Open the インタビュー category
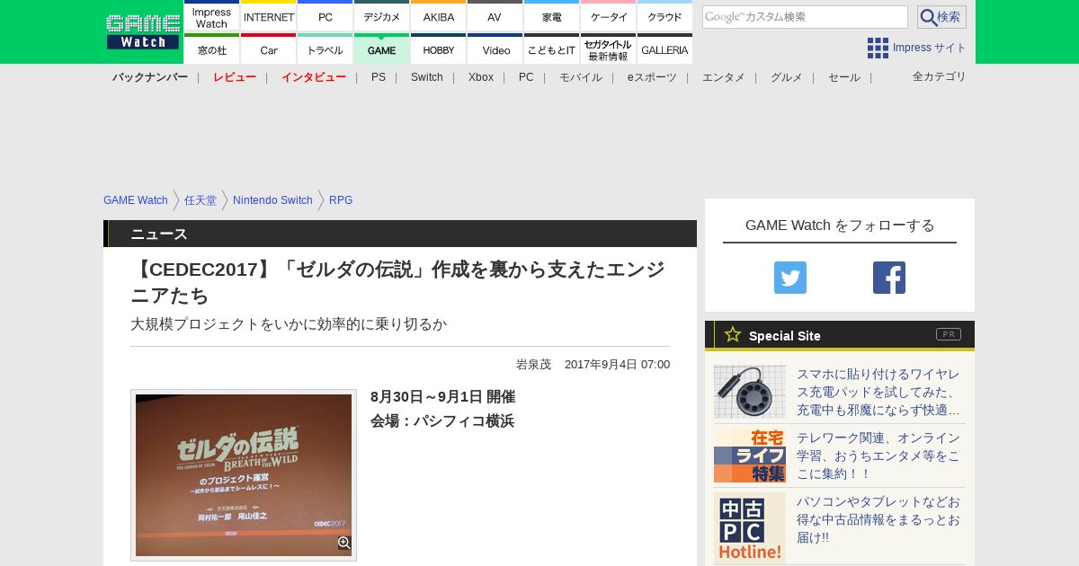This screenshot has height=566, width=1079. [314, 77]
